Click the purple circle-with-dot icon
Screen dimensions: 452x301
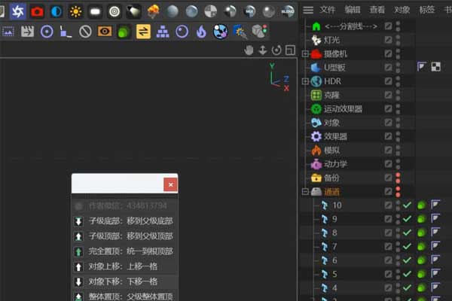(47, 32)
